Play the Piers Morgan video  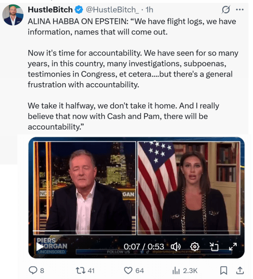(39, 247)
